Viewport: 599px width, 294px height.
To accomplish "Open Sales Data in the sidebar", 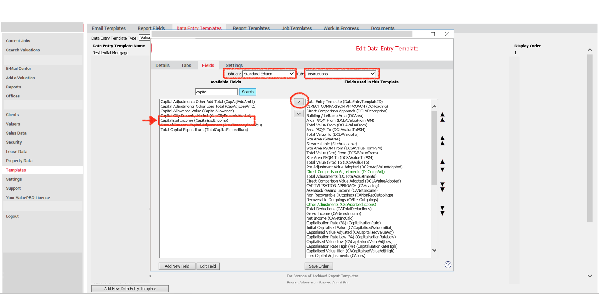I will pyautogui.click(x=16, y=133).
